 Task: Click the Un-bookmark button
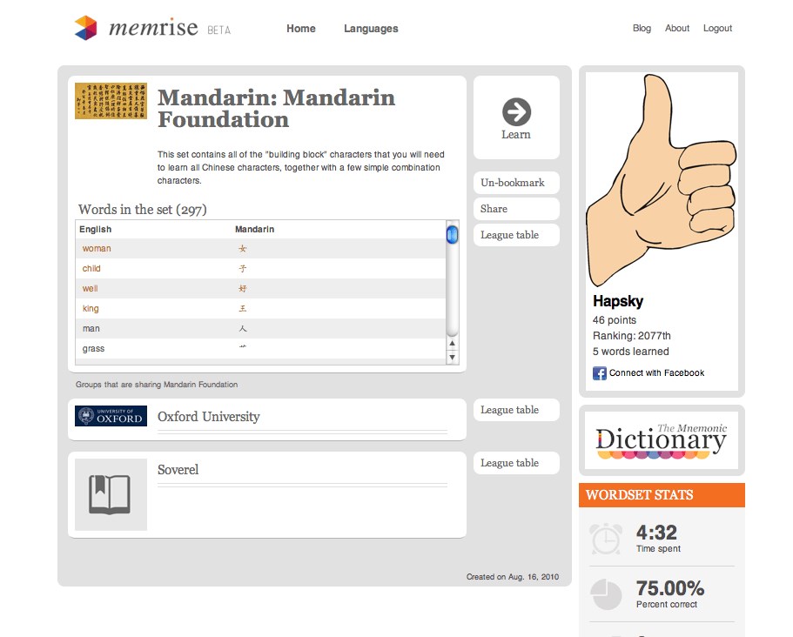[516, 183]
